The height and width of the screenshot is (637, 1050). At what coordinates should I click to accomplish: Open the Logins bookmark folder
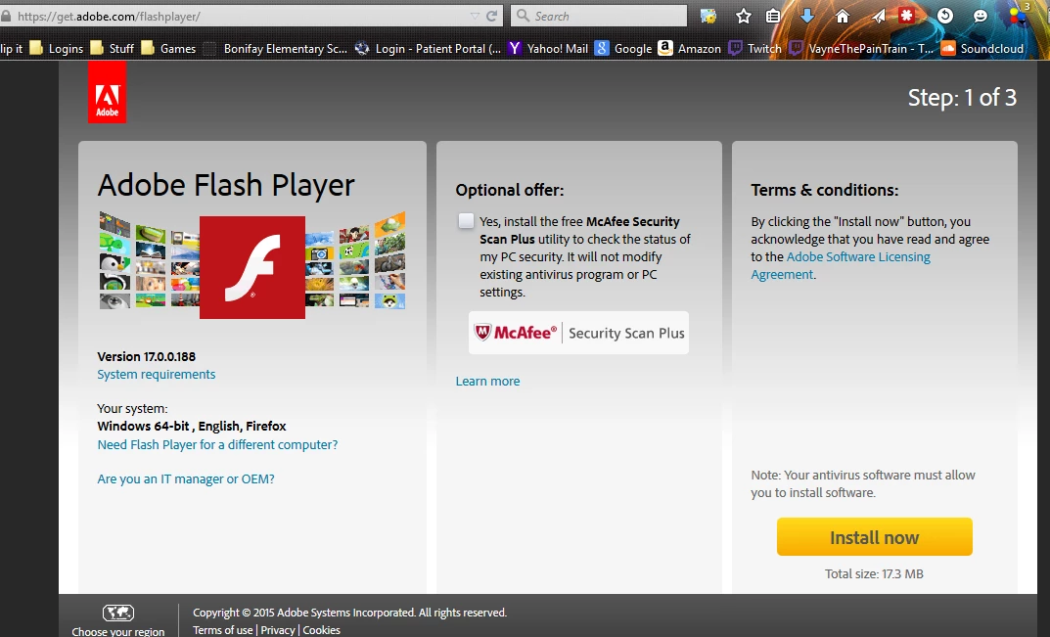pos(56,48)
